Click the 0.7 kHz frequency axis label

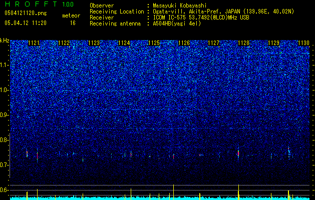point(4,165)
